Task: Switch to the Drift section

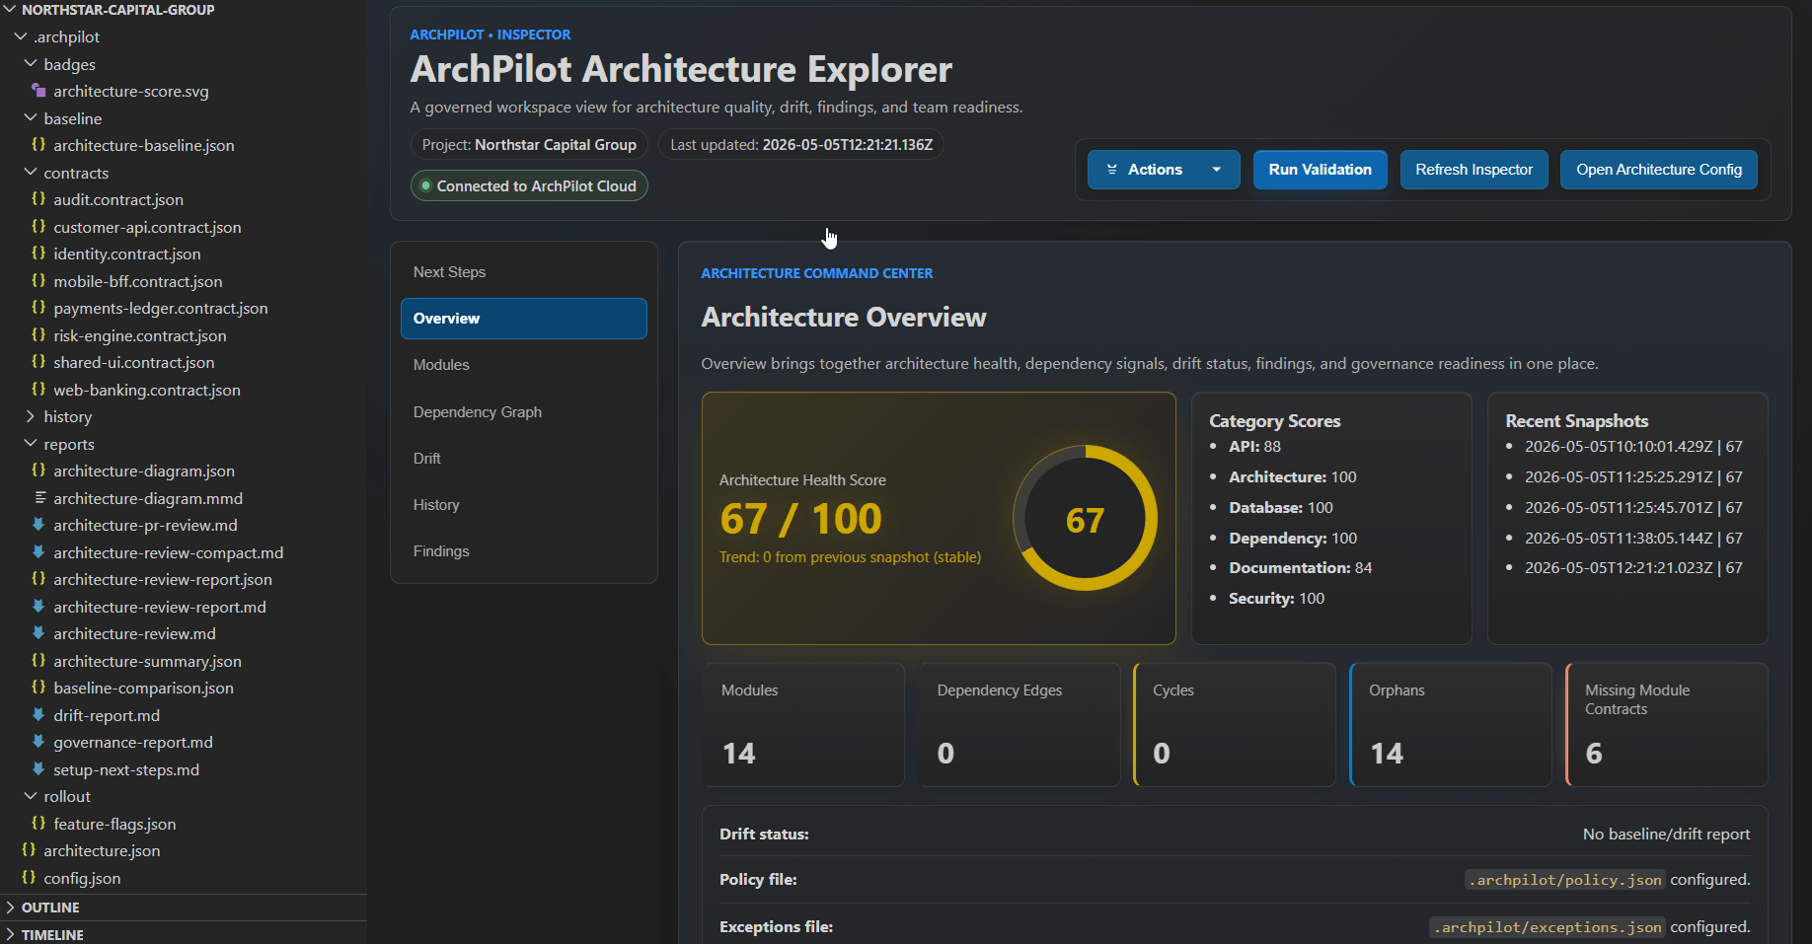Action: [x=524, y=459]
